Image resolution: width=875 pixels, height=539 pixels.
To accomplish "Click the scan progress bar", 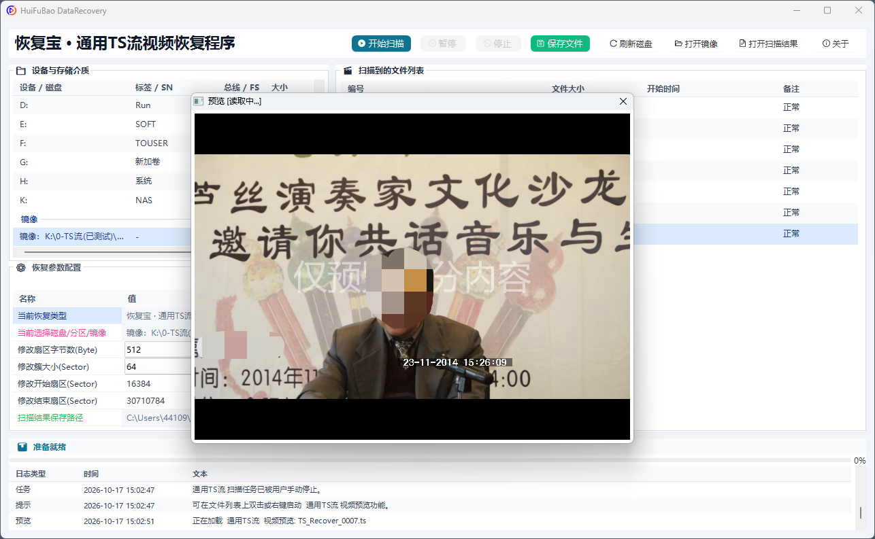I will pos(431,461).
